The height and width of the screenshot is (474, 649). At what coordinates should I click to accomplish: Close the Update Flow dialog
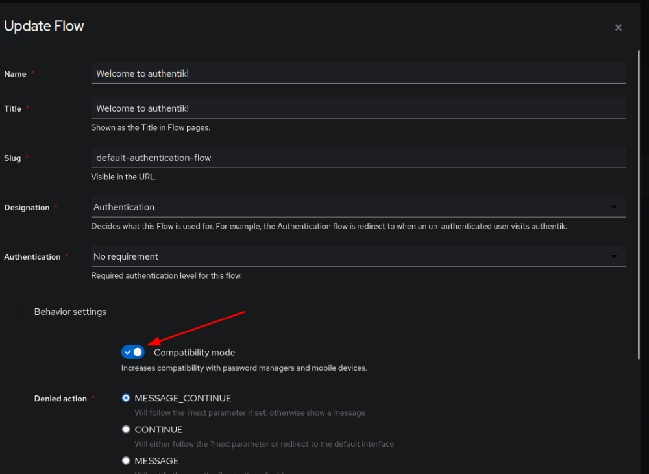[x=618, y=27]
